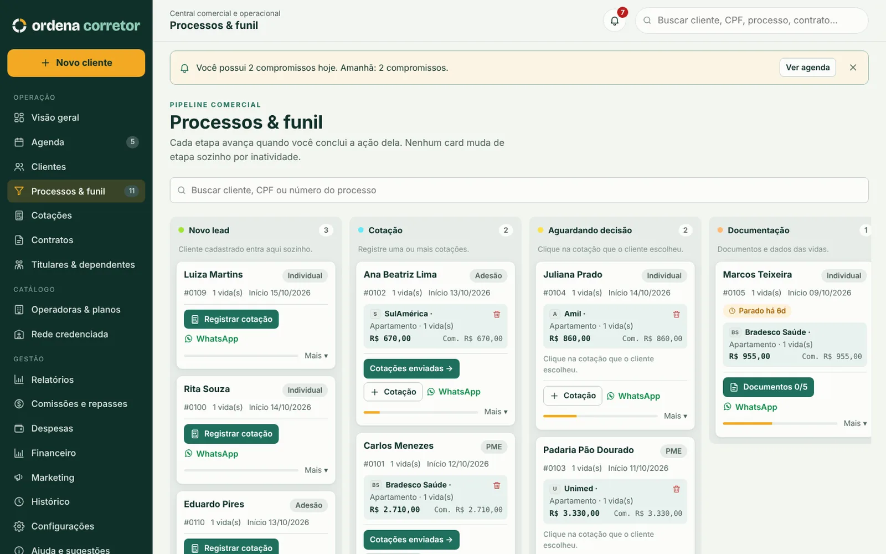Screen dimensions: 886x554
Task: Click the ordena corretor logo
Action: point(76,25)
